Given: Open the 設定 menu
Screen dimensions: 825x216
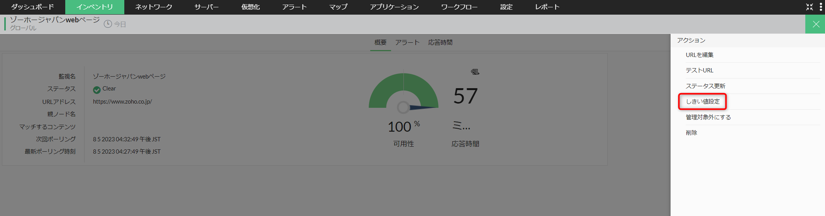Looking at the screenshot, I should tap(506, 7).
